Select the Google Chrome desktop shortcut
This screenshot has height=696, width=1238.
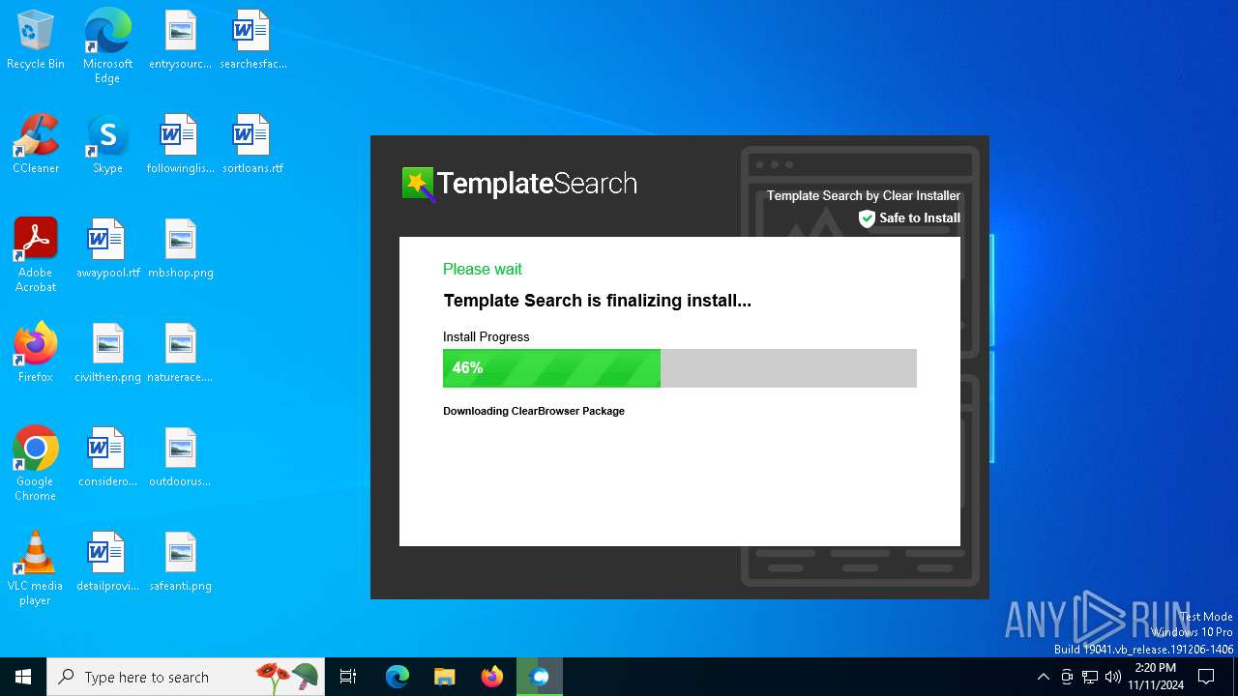[36, 464]
